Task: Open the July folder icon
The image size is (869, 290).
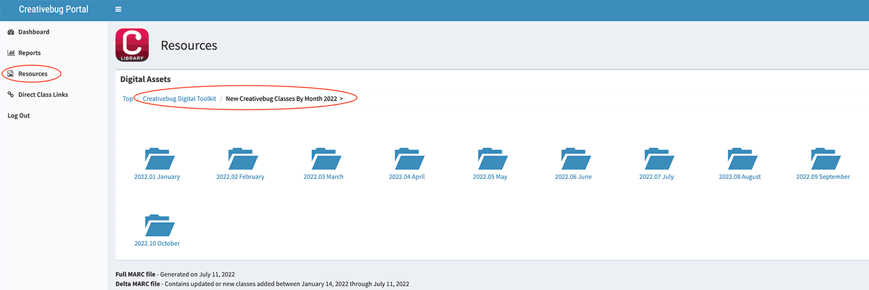Action: 660,159
